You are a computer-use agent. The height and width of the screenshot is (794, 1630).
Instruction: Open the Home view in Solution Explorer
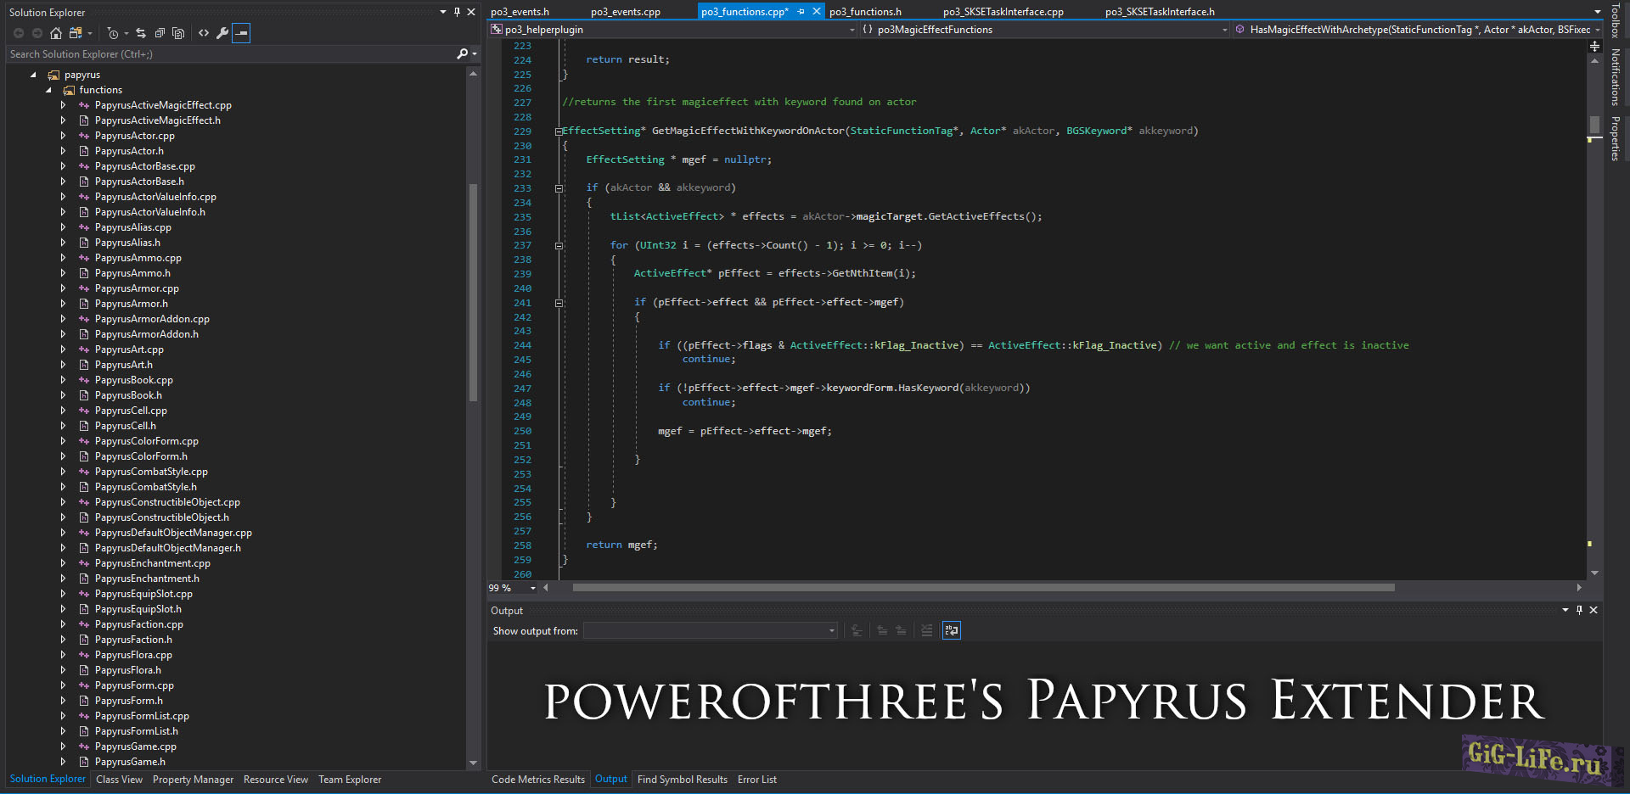(x=55, y=33)
